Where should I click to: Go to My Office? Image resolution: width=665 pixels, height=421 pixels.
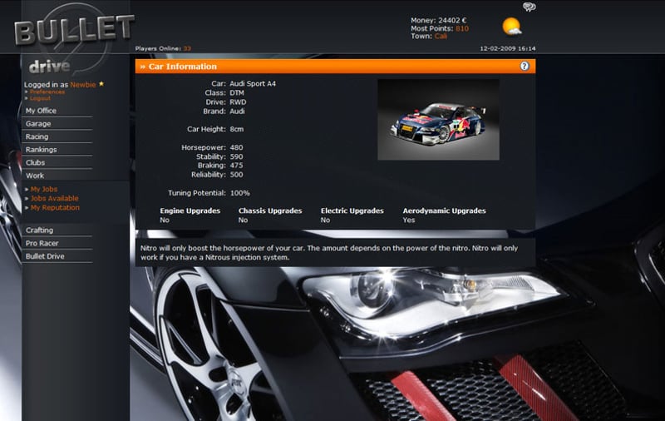point(41,111)
